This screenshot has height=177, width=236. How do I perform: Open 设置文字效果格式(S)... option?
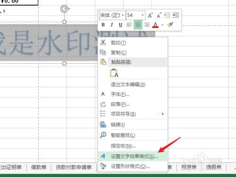pyautogui.click(x=133, y=156)
